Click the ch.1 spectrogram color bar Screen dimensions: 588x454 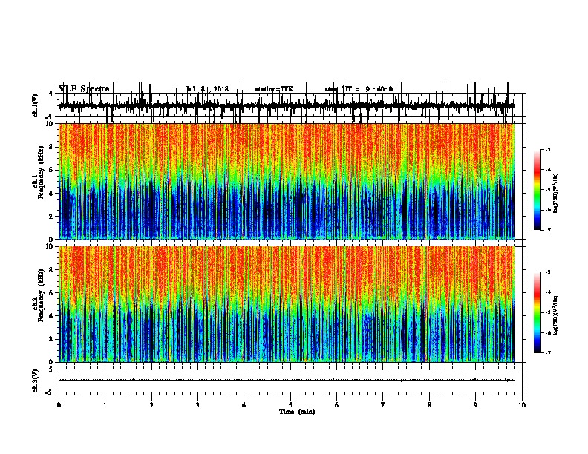(538, 190)
